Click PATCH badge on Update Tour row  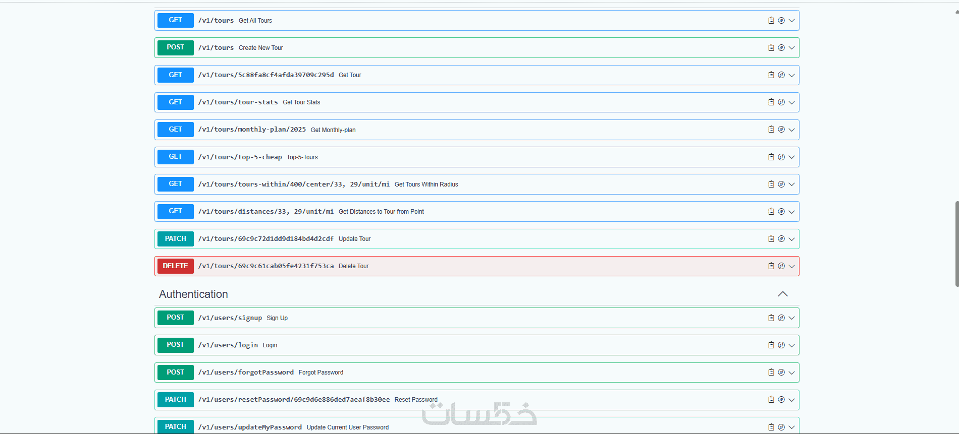[x=176, y=238]
